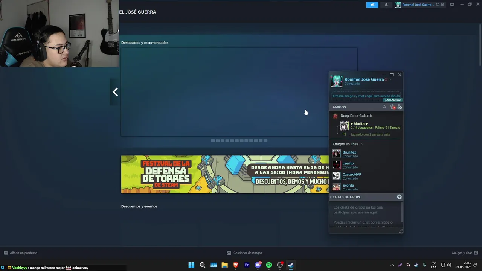The image size is (482, 271).
Task: Click the group chats panel scrollbar
Action: coord(402,212)
